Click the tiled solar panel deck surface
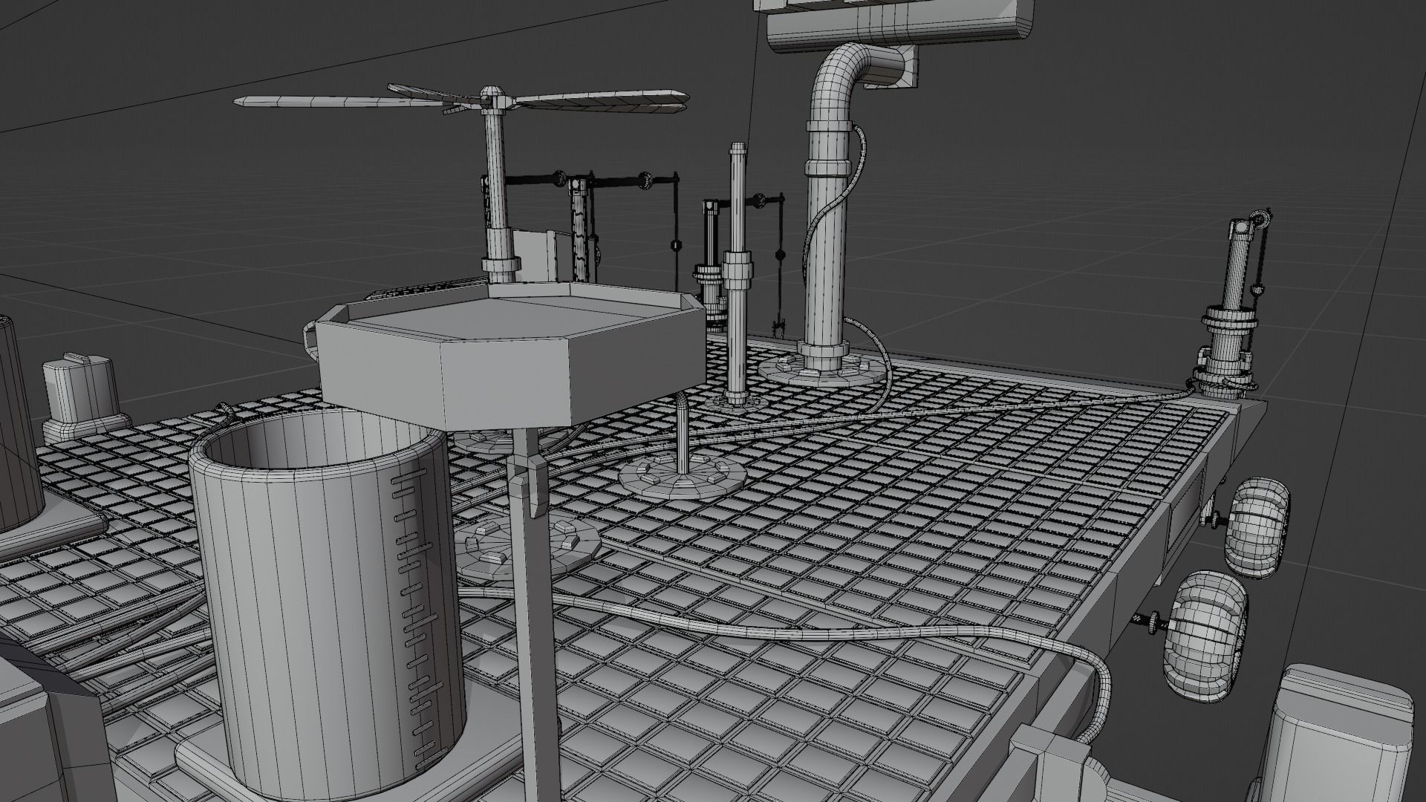This screenshot has width=1426, height=802. [x=891, y=520]
